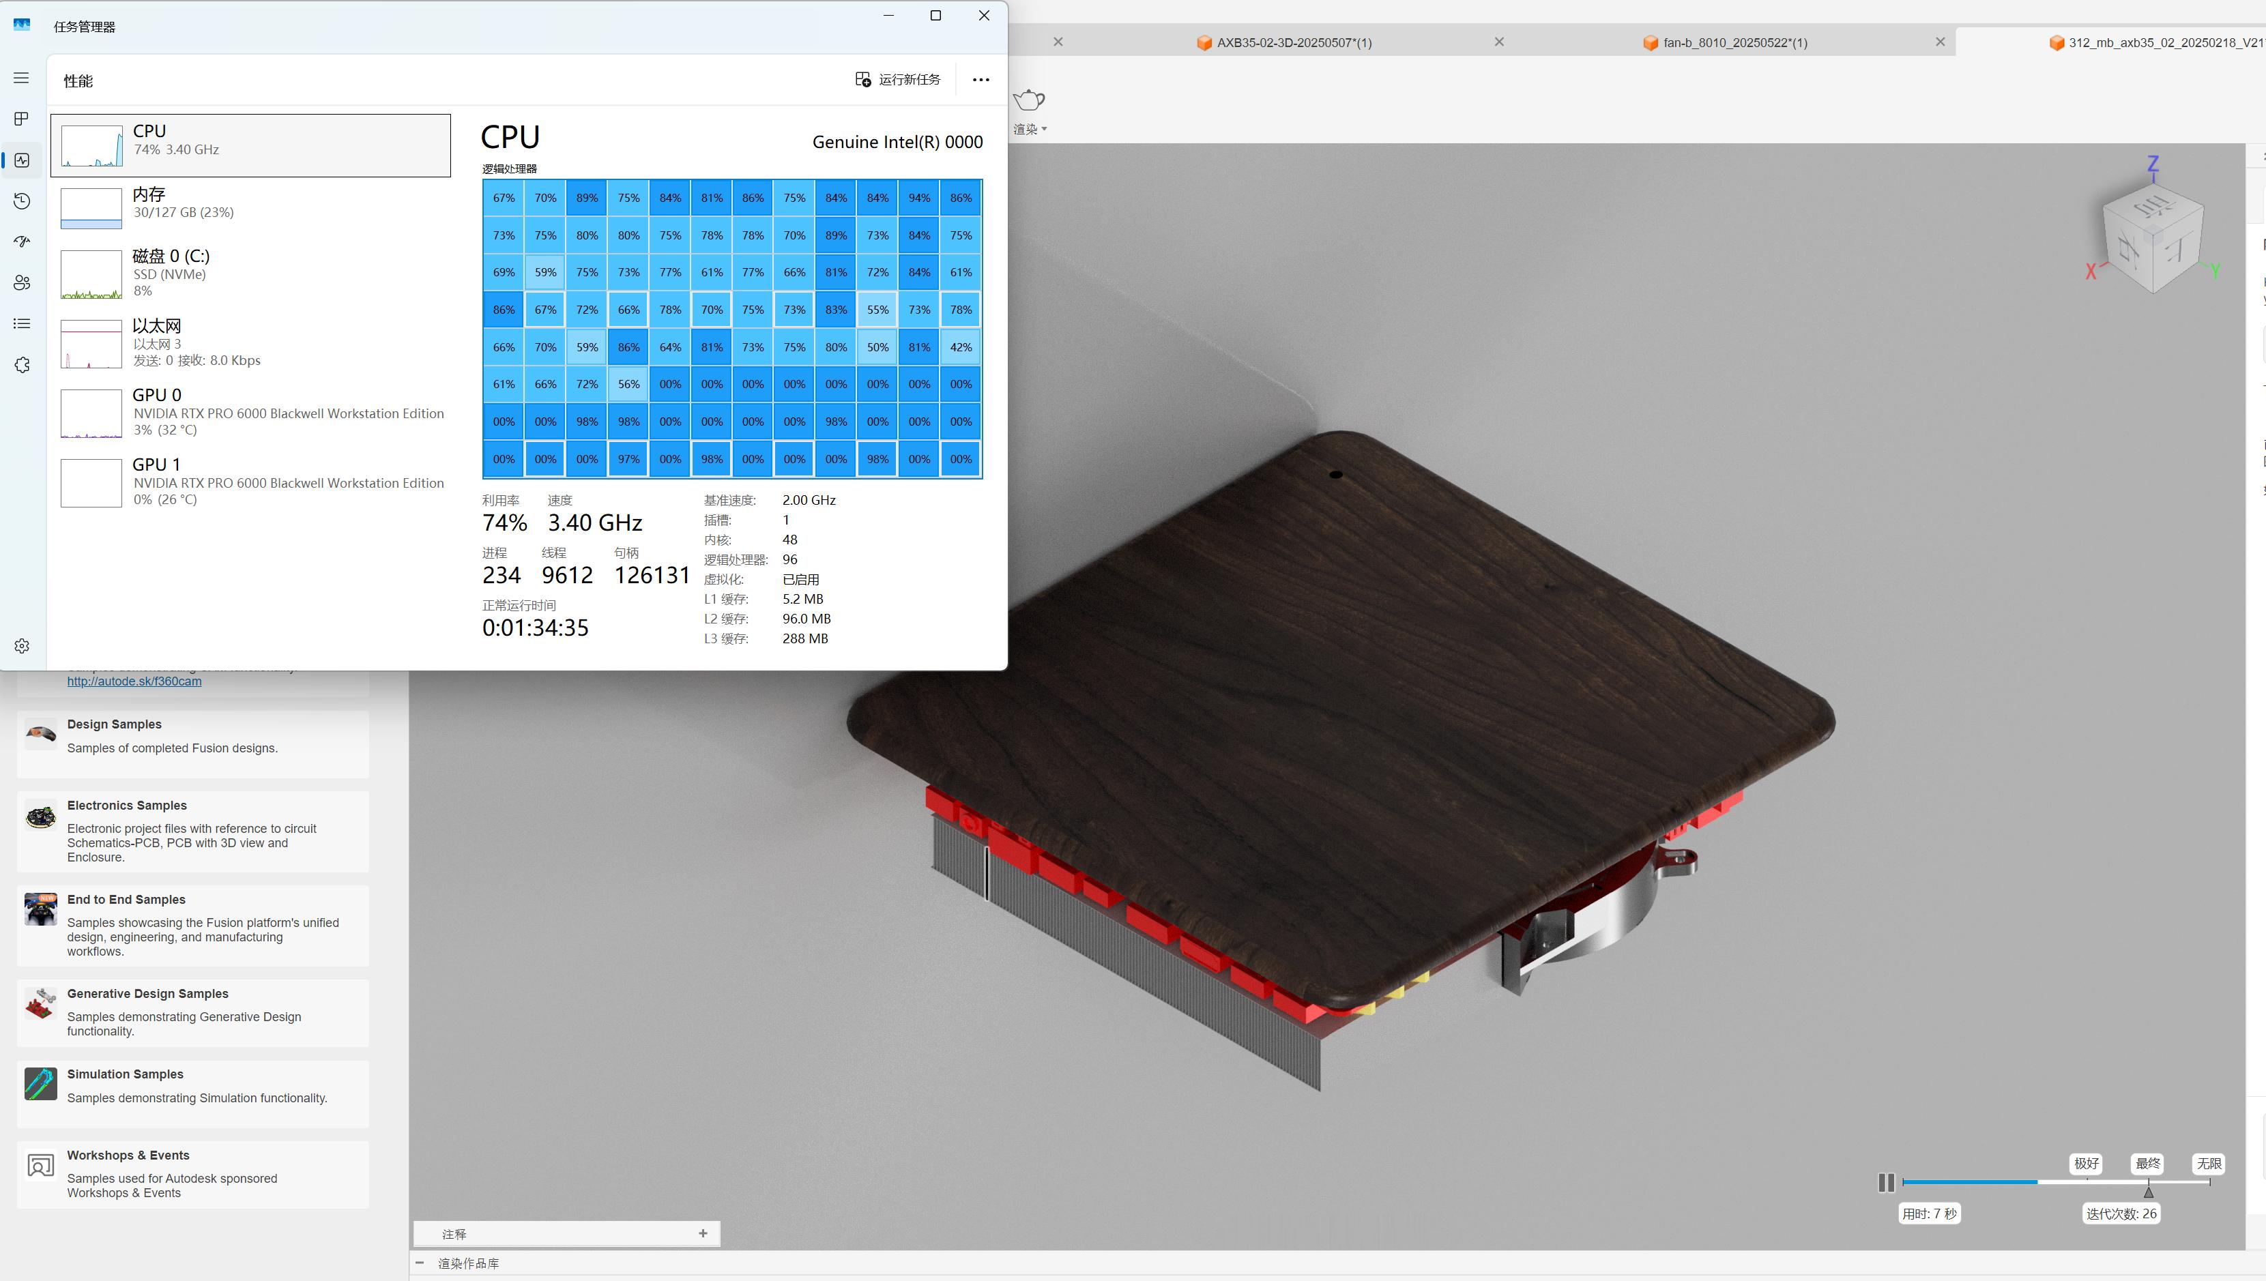Open Workshops & Events folder
Screen dimensions: 2266x1281
[192, 1175]
